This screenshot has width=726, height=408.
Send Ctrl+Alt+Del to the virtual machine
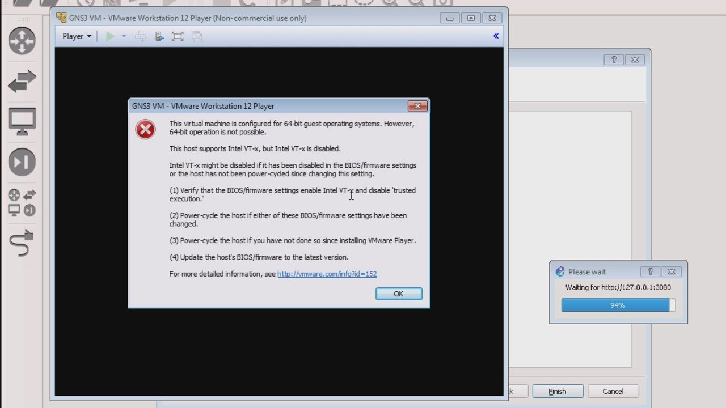tap(141, 36)
